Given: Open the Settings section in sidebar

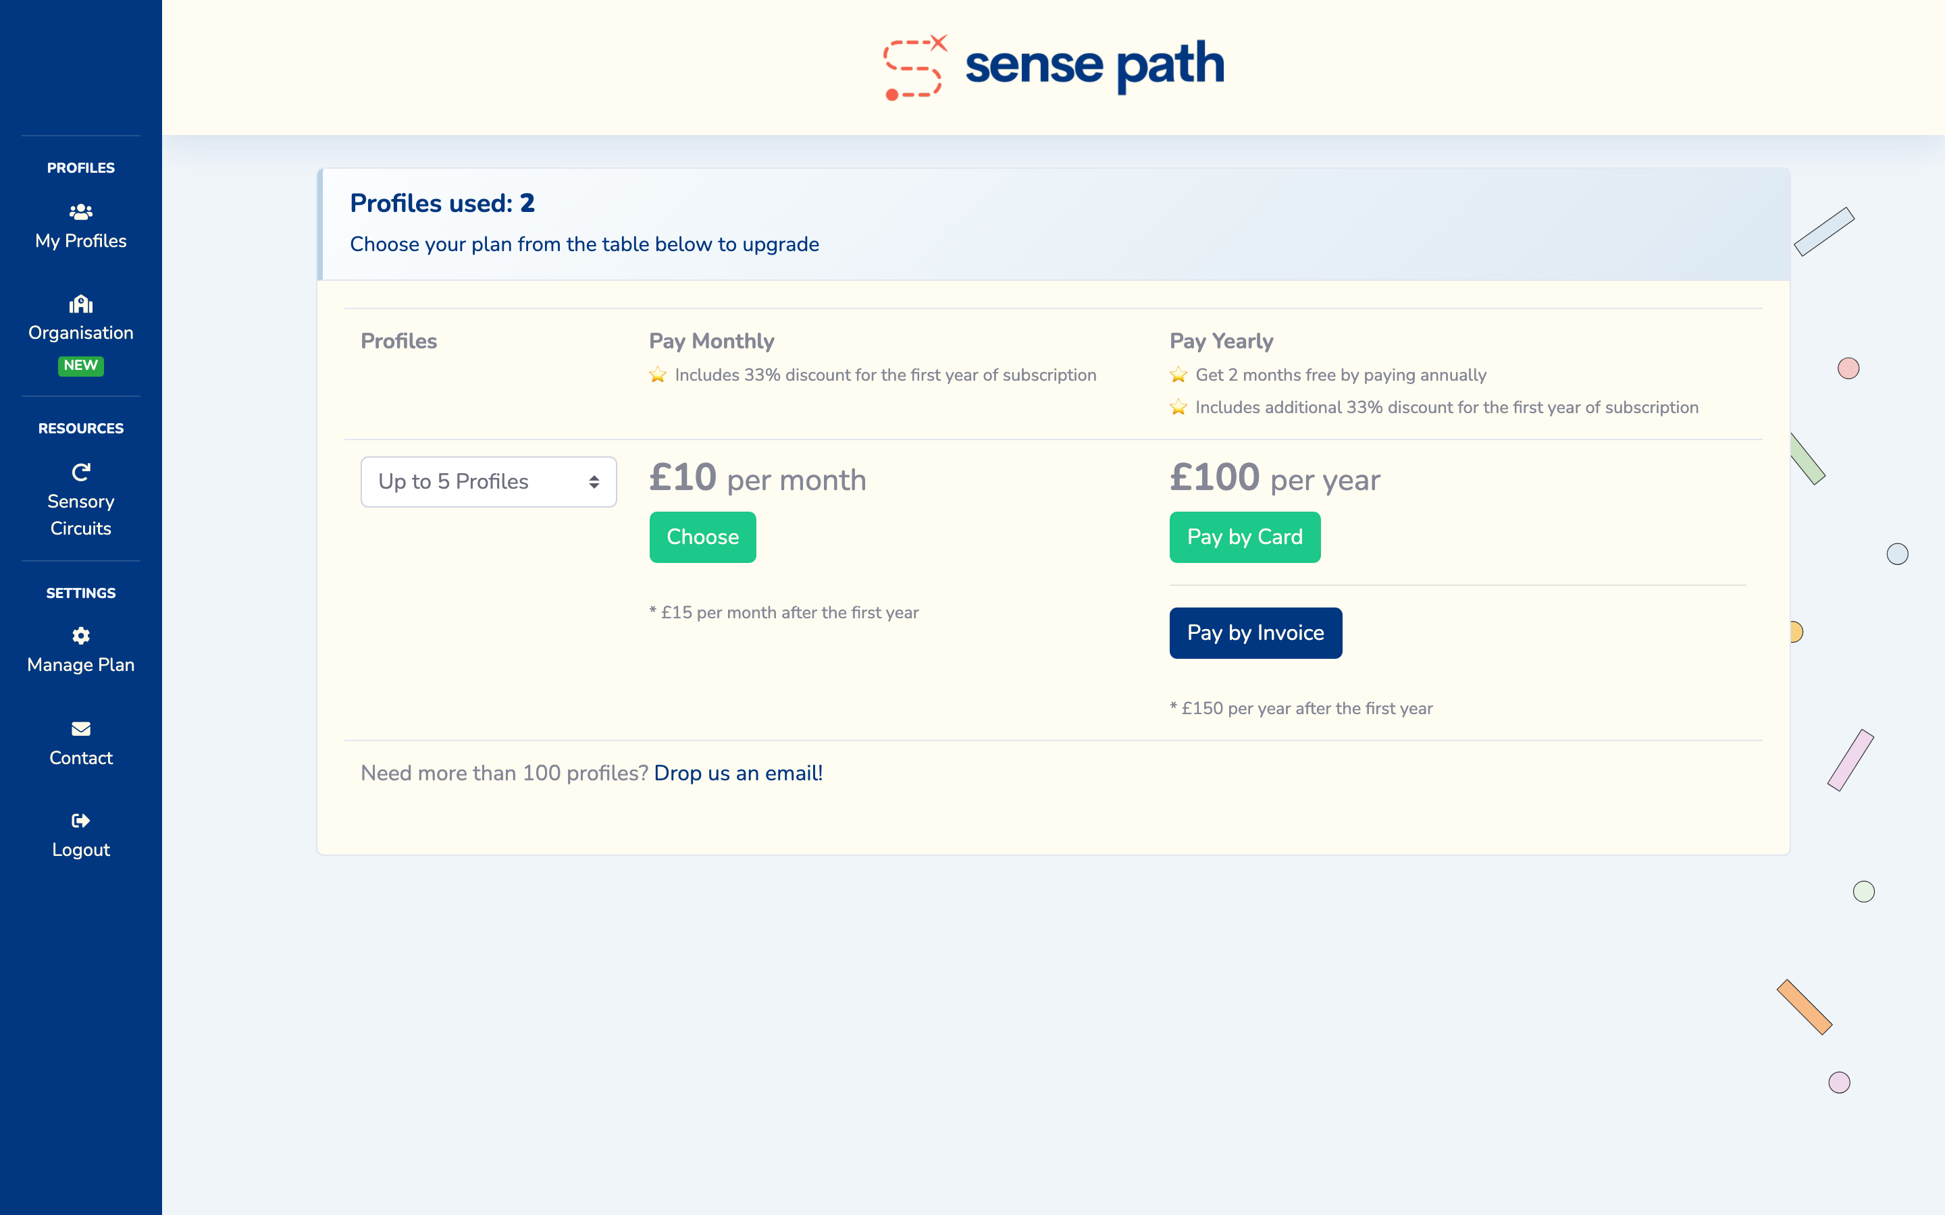Looking at the screenshot, I should click(80, 592).
